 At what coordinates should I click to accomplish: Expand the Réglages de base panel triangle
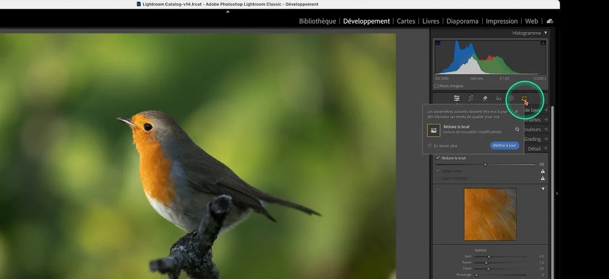[546, 110]
